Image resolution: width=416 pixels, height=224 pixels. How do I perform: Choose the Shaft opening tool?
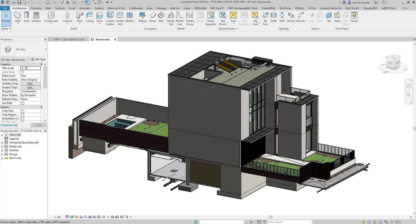coord(273,17)
